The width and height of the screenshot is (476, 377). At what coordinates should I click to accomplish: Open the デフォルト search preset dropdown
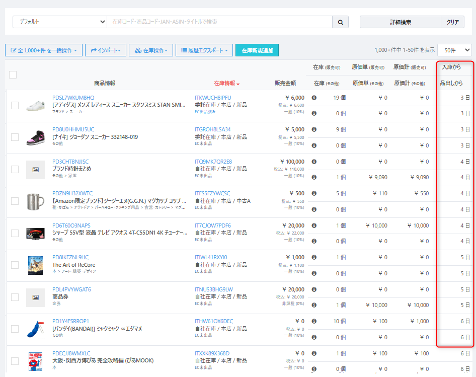tap(59, 22)
